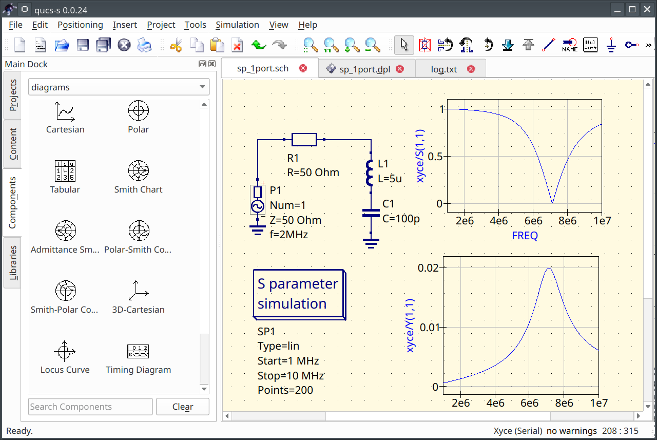
Task: Select the wire label NAME tool
Action: pos(569,45)
